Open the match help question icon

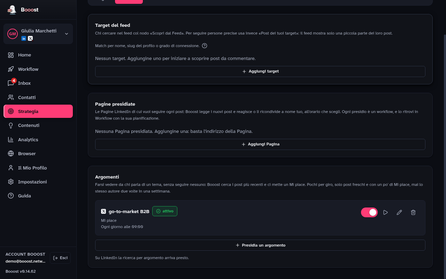[x=205, y=46]
